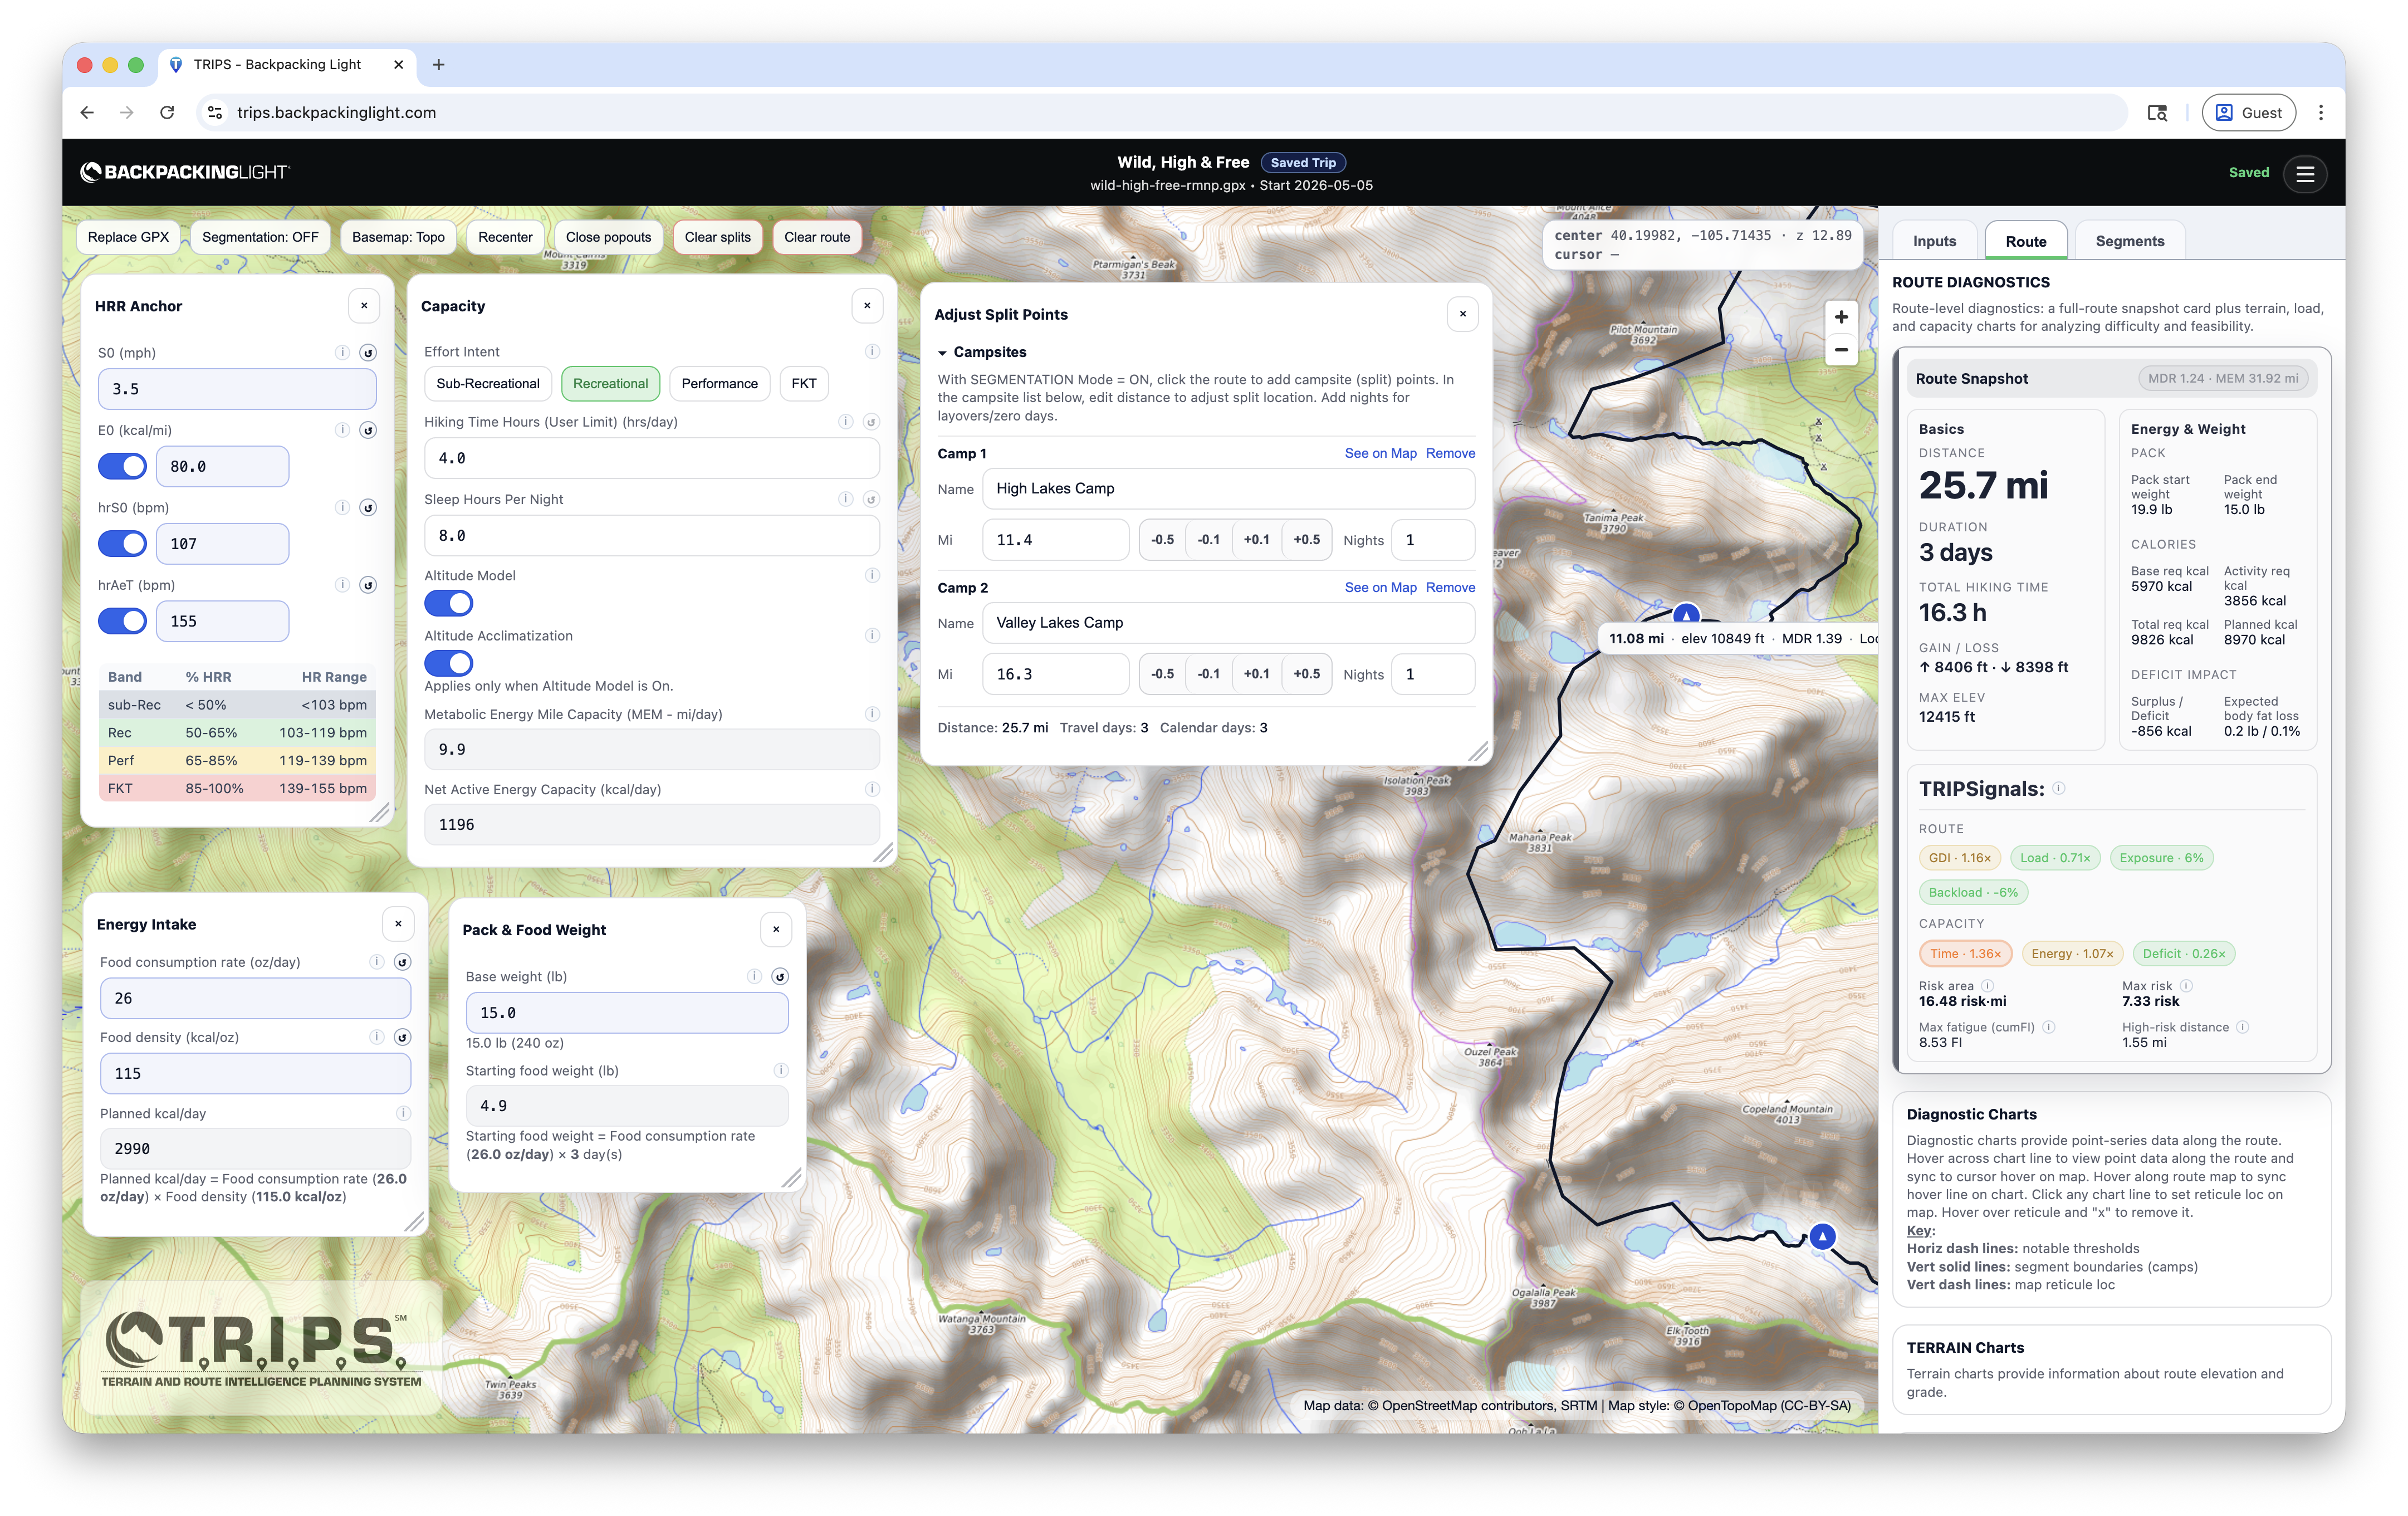The height and width of the screenshot is (1516, 2408).
Task: Edit Camp 1 name field
Action: 1228,489
